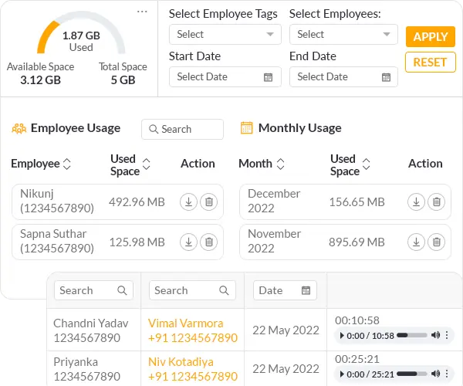The image size is (463, 386).
Task: Download Sapna Suthar's recordings
Action: click(x=188, y=242)
